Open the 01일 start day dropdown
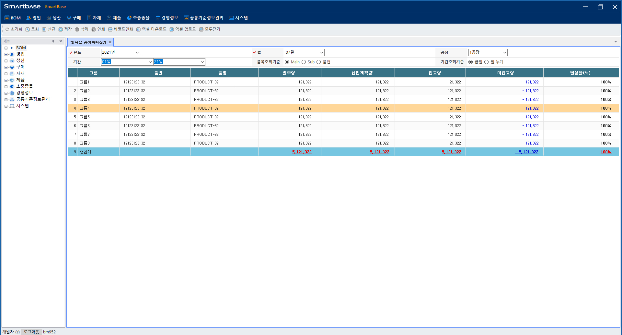622x335 pixels. [150, 62]
